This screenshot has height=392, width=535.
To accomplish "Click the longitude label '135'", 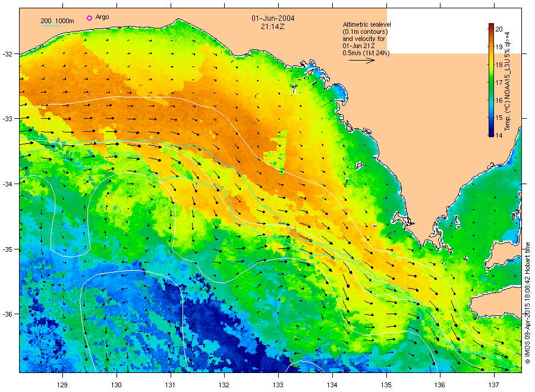I will pos(386,385).
